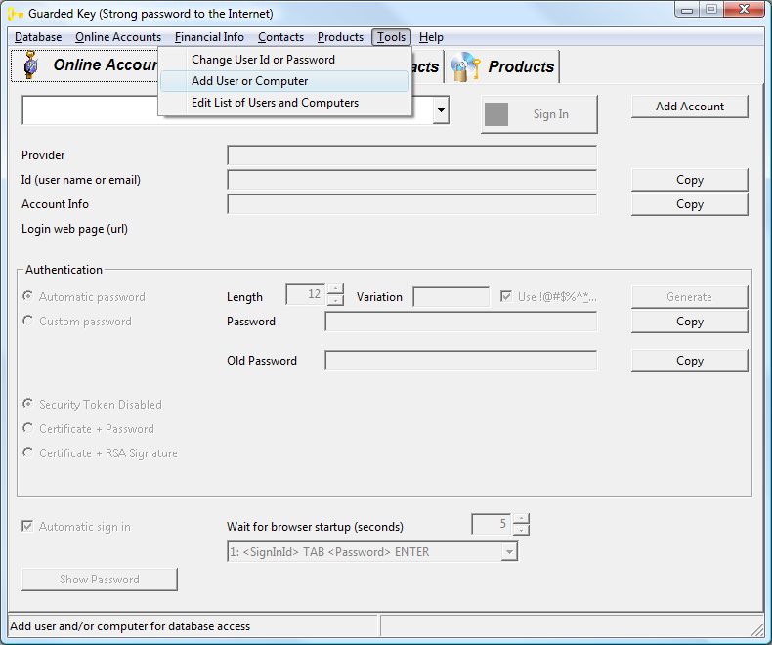The image size is (772, 645).
Task: Click status bar 'Add user and/or computer' text
Action: (130, 626)
